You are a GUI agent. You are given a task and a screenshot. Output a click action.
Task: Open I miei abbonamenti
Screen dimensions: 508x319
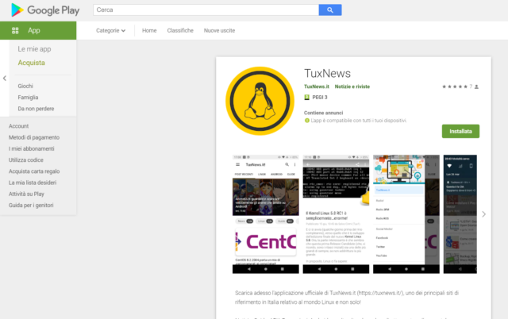click(x=32, y=148)
